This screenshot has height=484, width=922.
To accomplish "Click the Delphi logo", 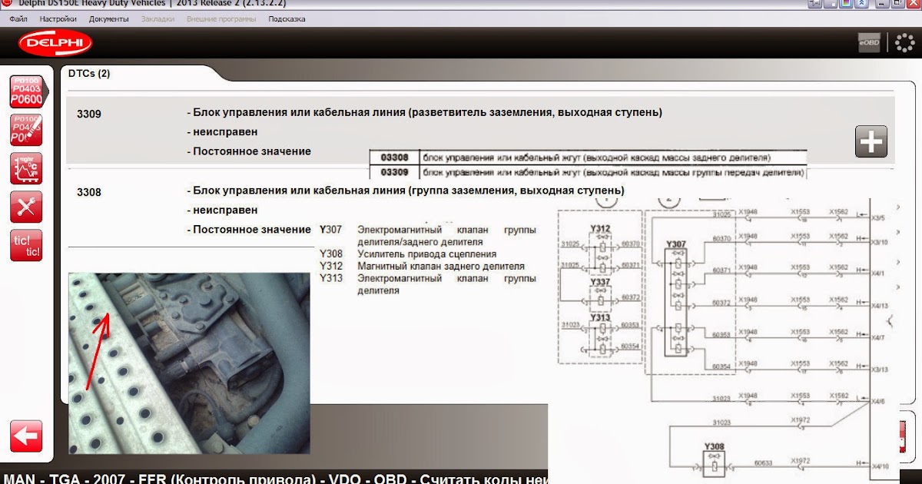I will coord(55,44).
